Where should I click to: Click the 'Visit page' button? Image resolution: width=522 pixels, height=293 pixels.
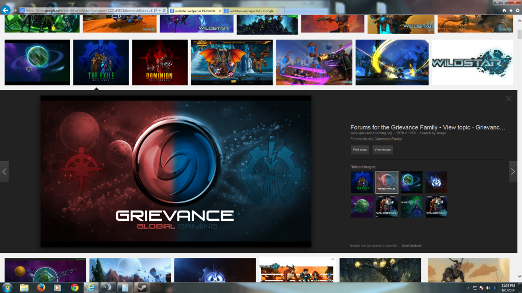(x=360, y=150)
